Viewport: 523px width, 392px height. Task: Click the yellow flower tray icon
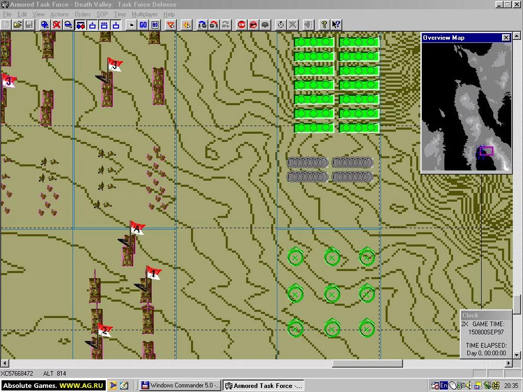point(495,385)
